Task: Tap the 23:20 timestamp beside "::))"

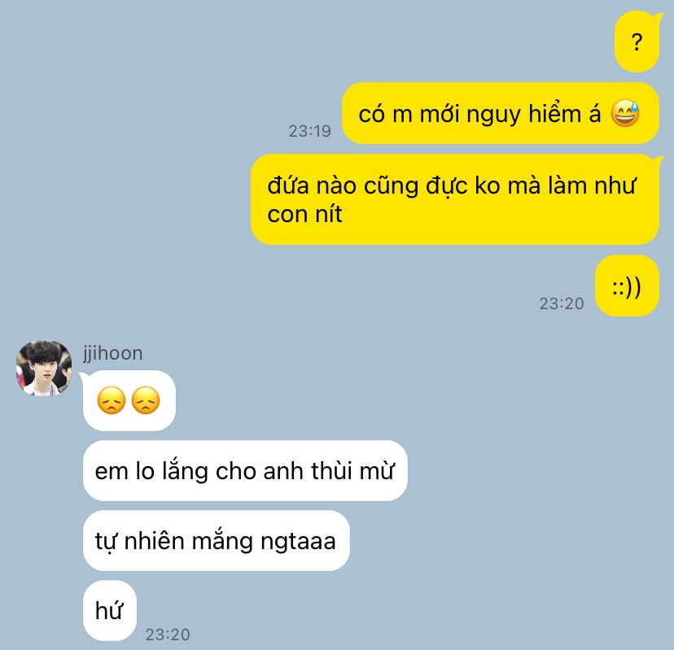Action: point(562,303)
